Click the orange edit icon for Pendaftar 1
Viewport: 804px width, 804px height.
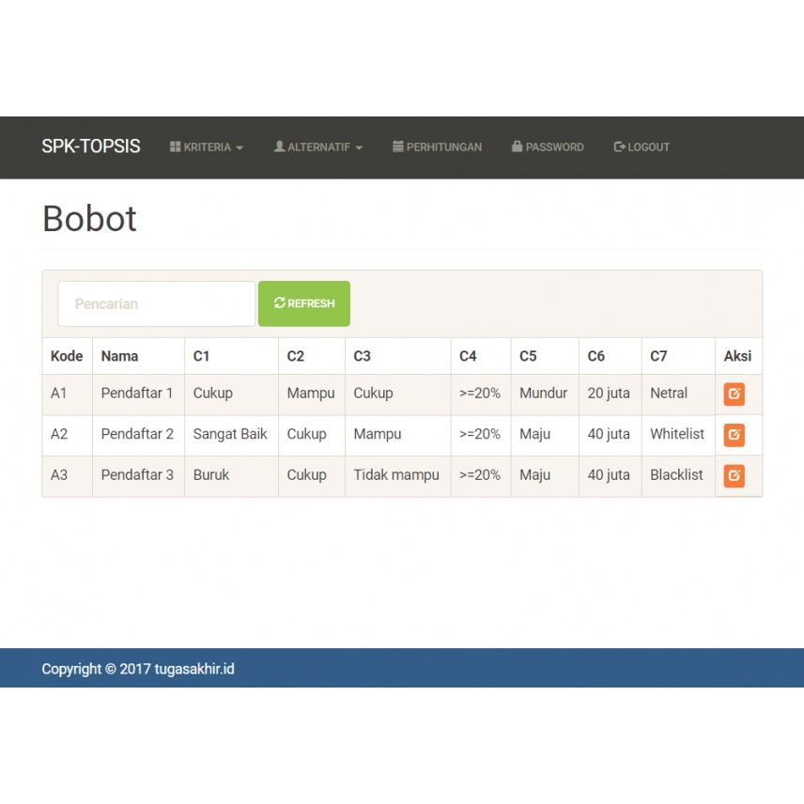click(x=735, y=394)
